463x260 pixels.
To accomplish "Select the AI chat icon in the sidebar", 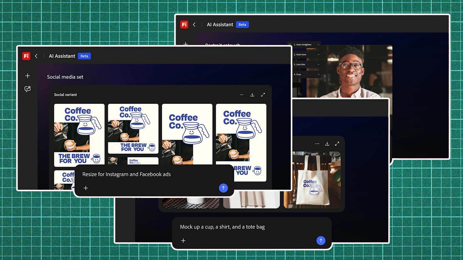I will click(27, 89).
